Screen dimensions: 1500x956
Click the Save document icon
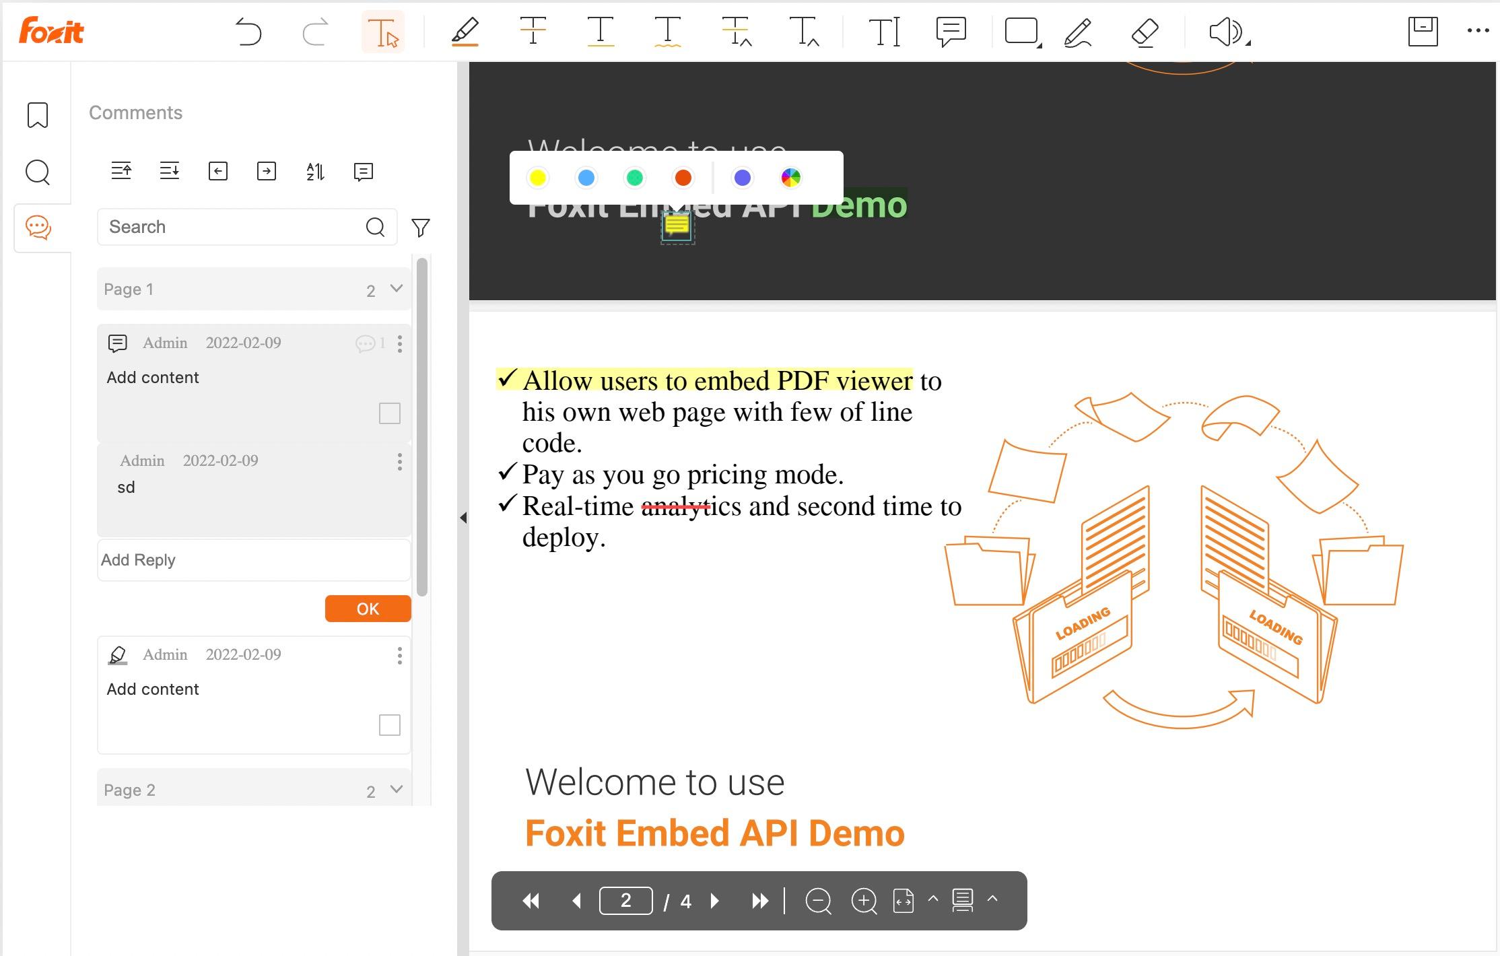pyautogui.click(x=1423, y=32)
